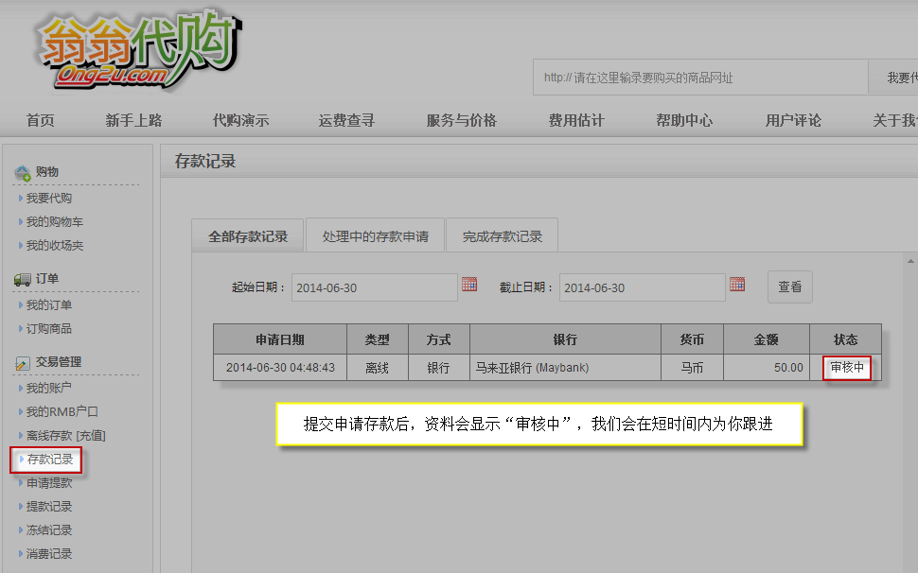
Task: Open 订购商品 sidebar link
Action: pos(49,329)
